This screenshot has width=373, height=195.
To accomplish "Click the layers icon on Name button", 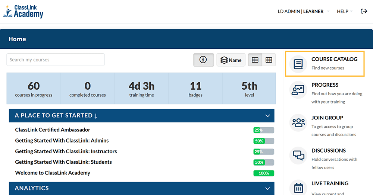I will 224,60.
